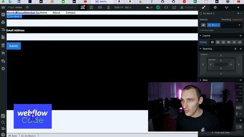244x137 pixels.
Task: Open the Add elements panel
Action: (3, 15)
